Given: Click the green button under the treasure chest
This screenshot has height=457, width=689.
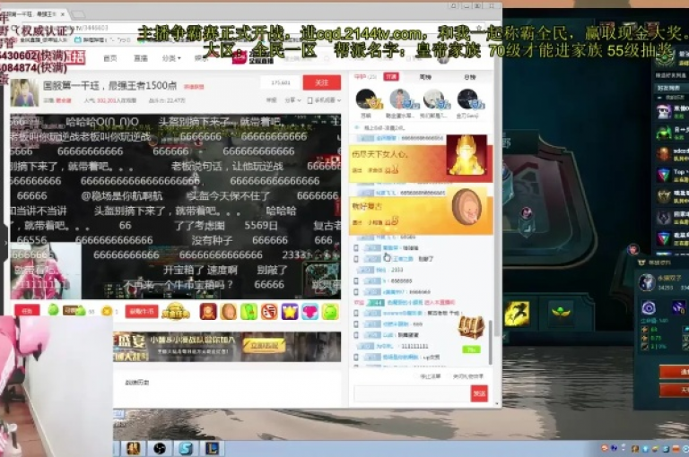Looking at the screenshot, I should tap(472, 349).
